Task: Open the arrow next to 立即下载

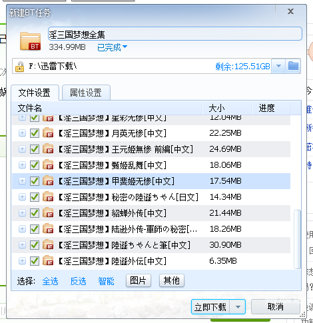Action: click(x=238, y=307)
